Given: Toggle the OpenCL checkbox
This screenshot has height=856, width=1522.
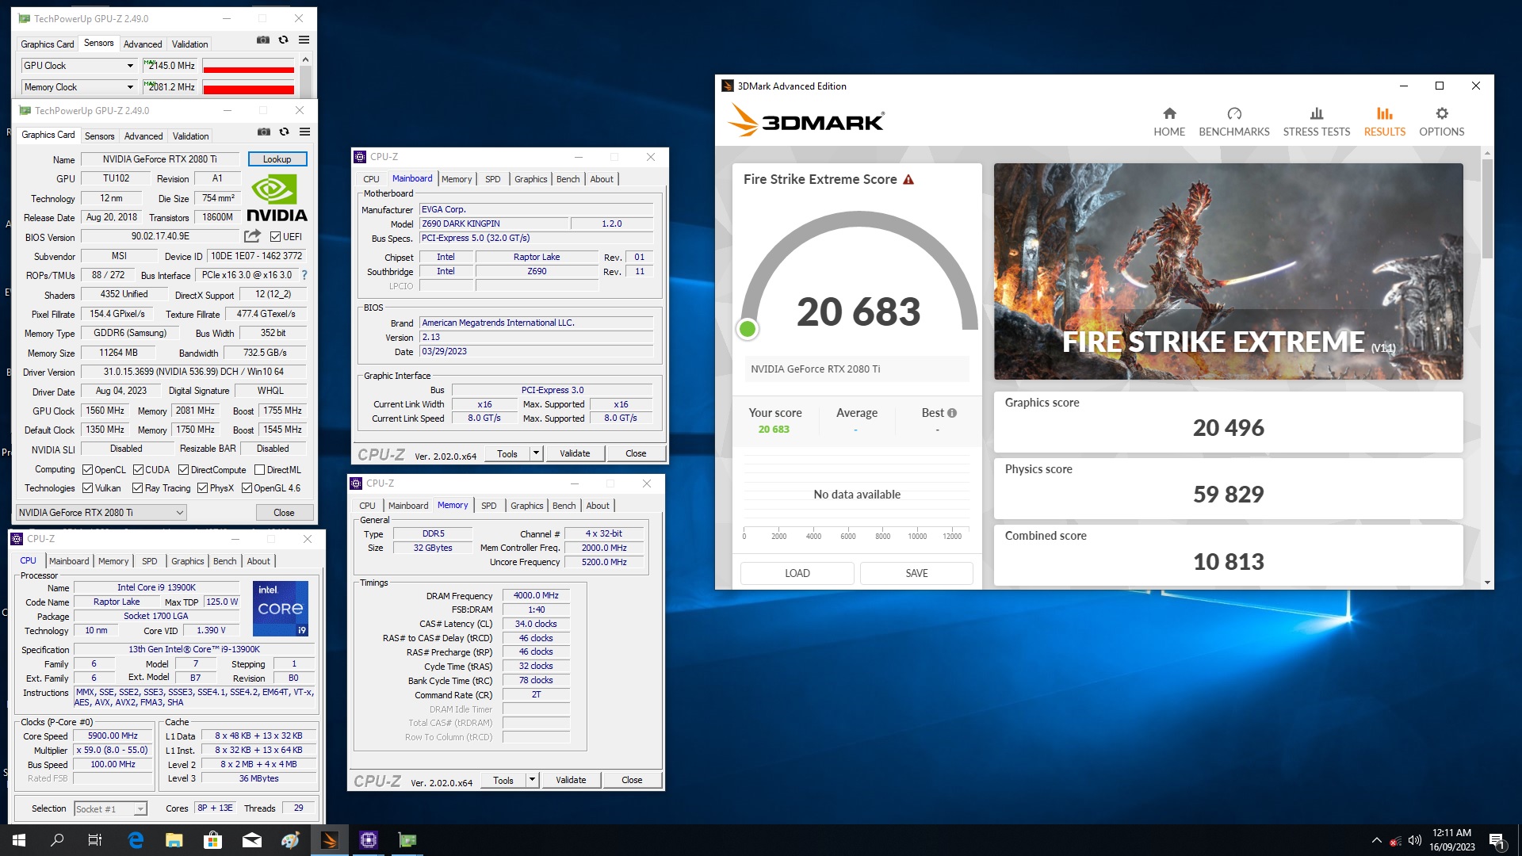Looking at the screenshot, I should pyautogui.click(x=88, y=470).
